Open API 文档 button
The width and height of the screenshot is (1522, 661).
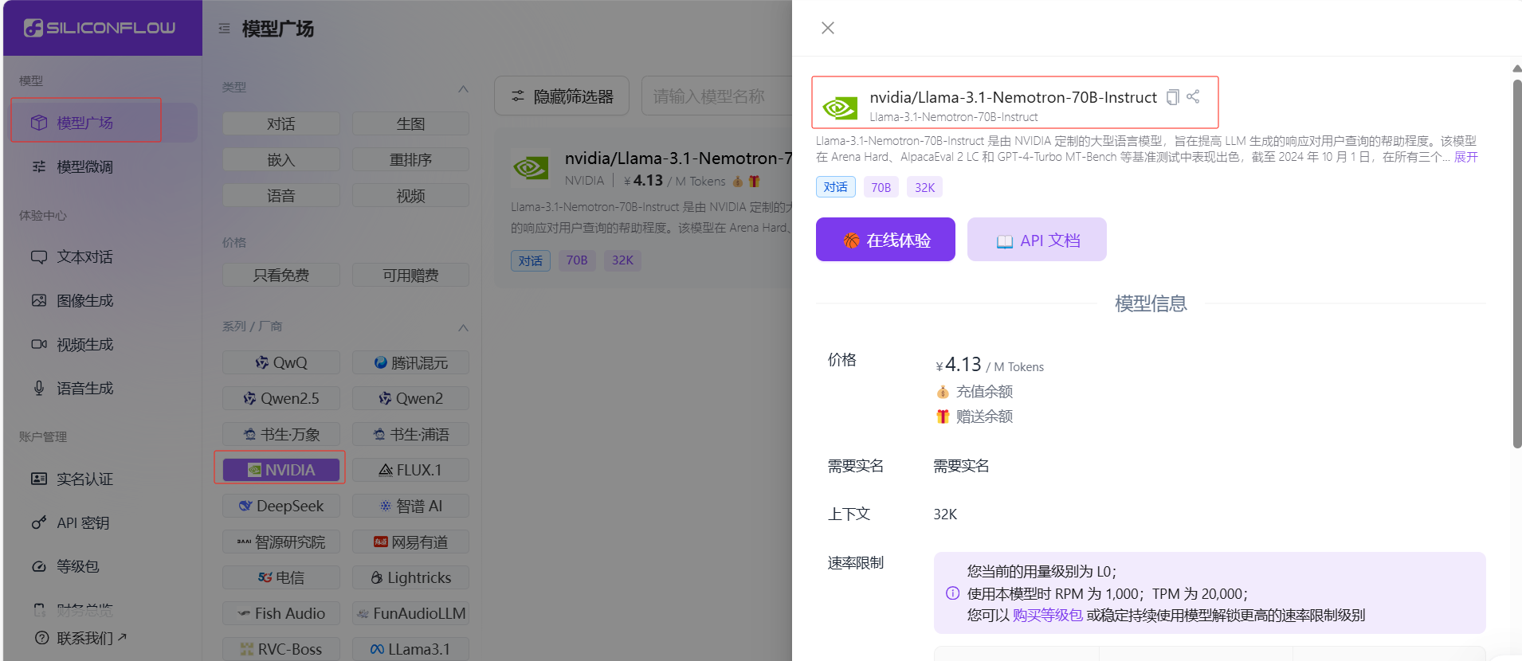pyautogui.click(x=1037, y=240)
